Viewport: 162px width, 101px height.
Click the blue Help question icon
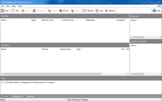pyautogui.click(x=154, y=11)
